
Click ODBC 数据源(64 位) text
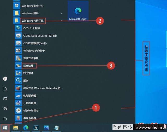tap(35, 43)
